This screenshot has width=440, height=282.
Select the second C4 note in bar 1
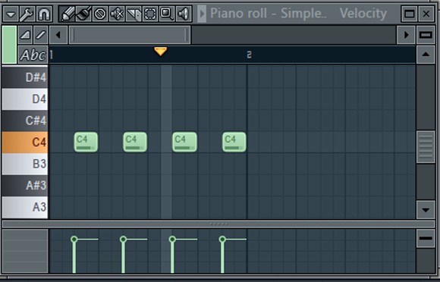click(135, 142)
